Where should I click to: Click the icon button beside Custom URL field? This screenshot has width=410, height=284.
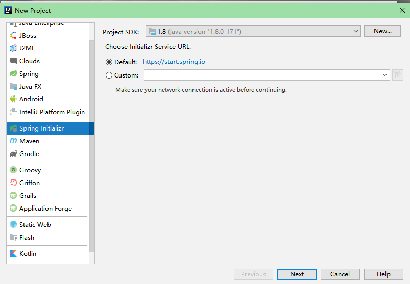398,75
